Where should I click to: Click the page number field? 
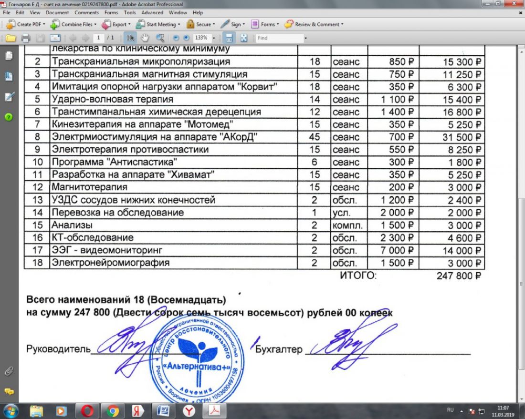98,38
